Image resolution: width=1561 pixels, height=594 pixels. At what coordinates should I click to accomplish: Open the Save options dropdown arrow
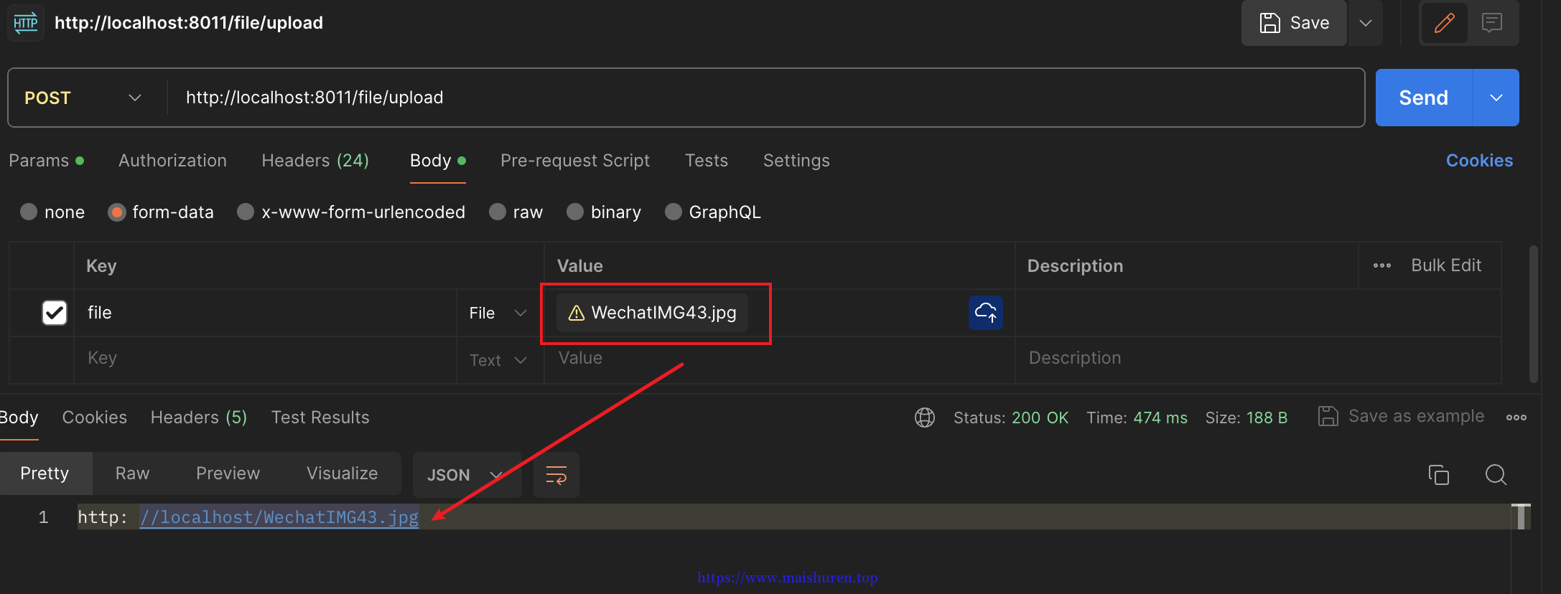click(1366, 23)
